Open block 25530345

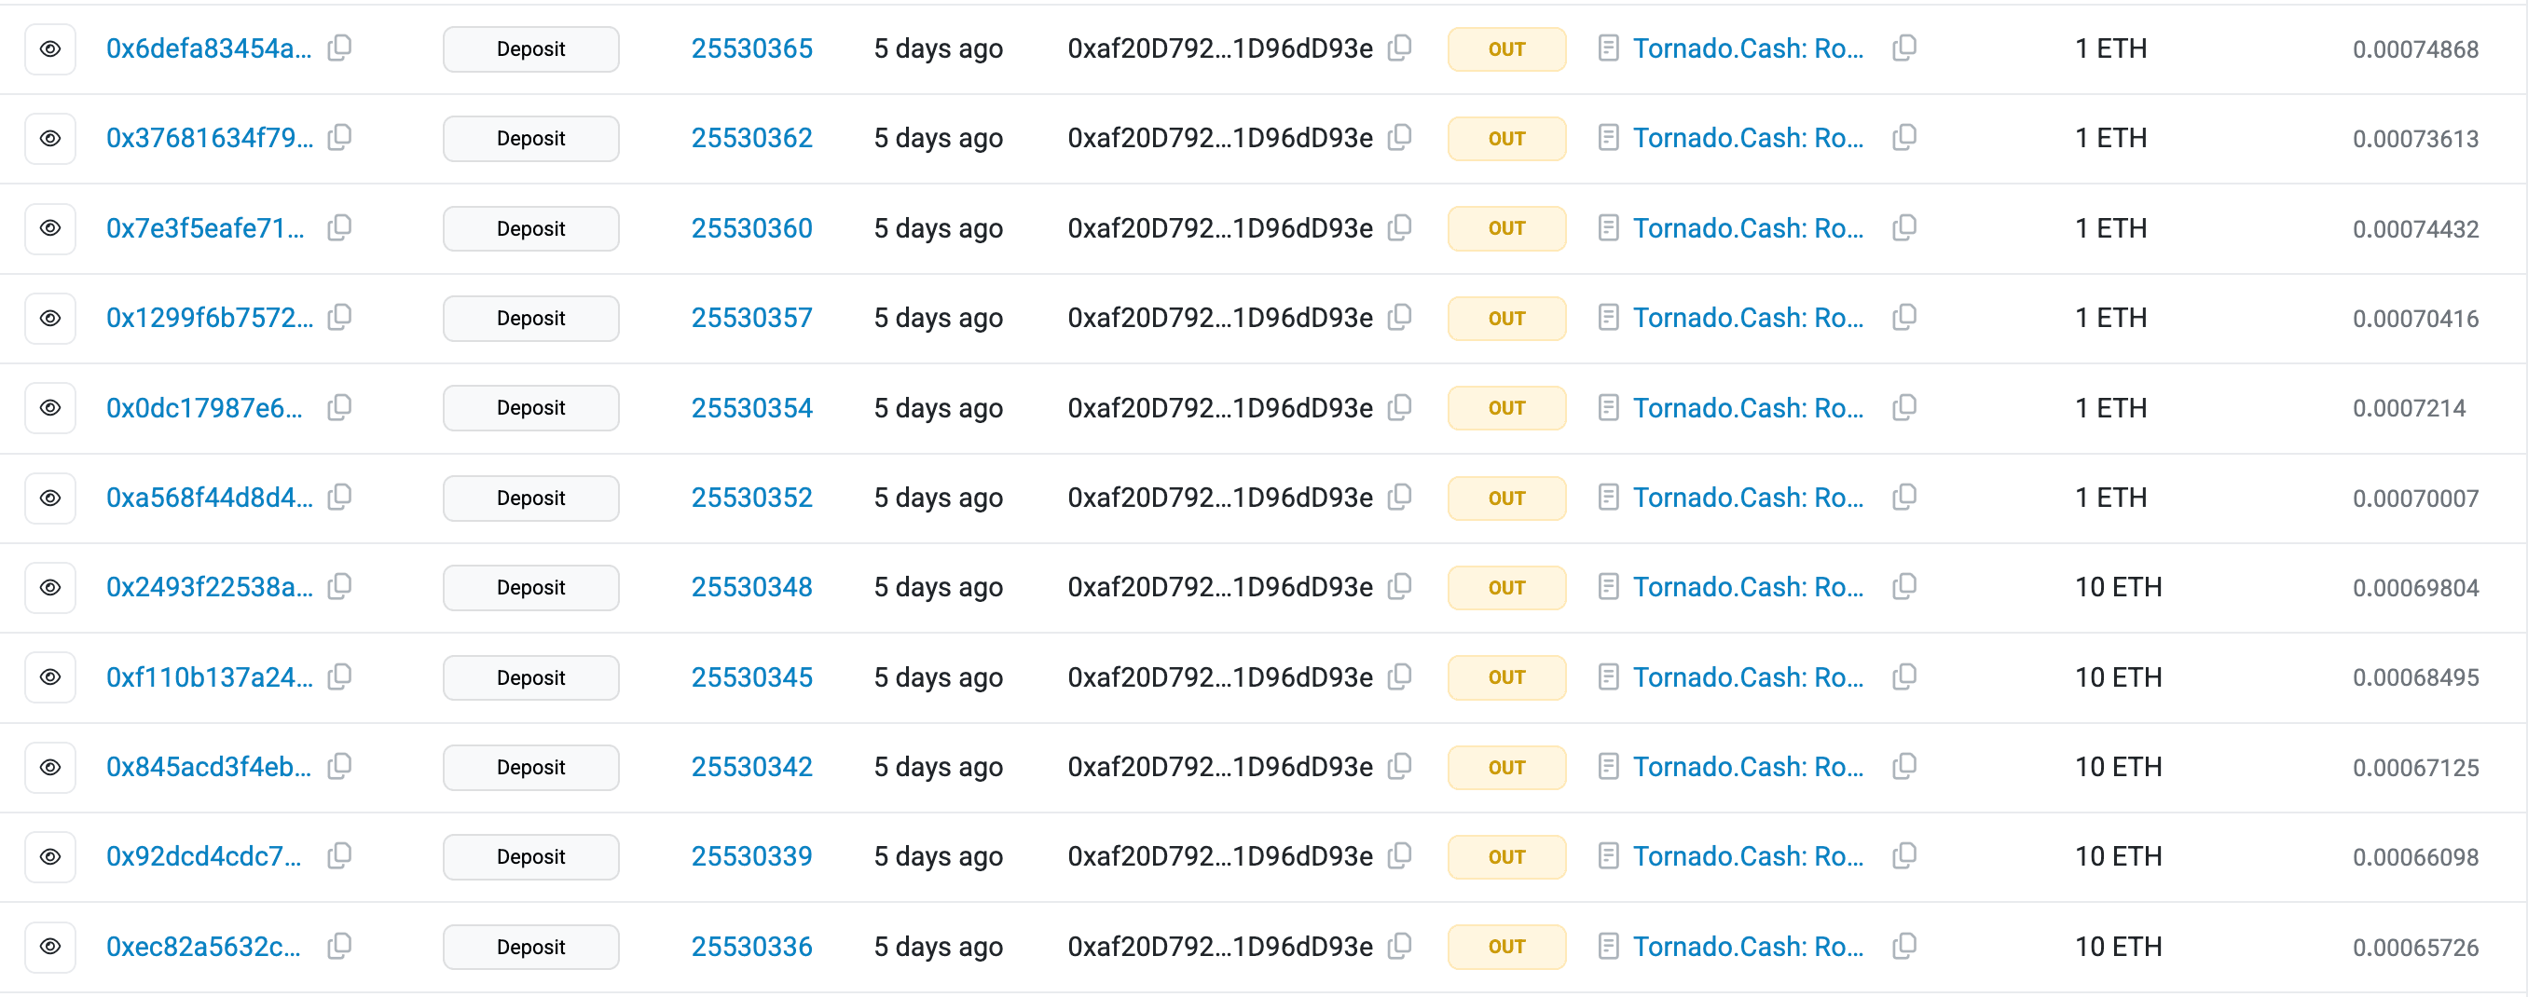point(751,677)
